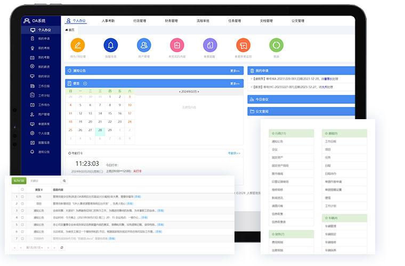405x266 pixels.
Task: Click 更多>> on the 通知公告 bar
Action: tap(235, 71)
